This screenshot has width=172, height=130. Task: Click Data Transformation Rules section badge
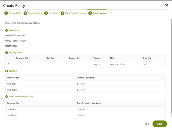coord(6,96)
